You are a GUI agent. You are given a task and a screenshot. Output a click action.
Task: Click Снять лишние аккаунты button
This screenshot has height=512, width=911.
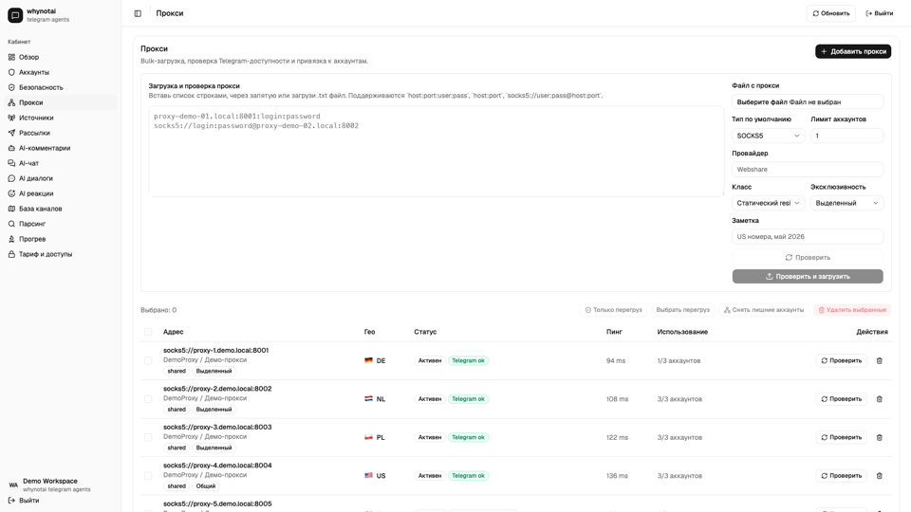click(x=763, y=310)
